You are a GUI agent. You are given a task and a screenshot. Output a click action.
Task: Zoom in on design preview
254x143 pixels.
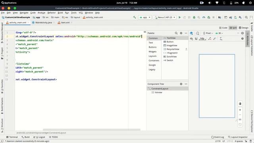point(240,110)
